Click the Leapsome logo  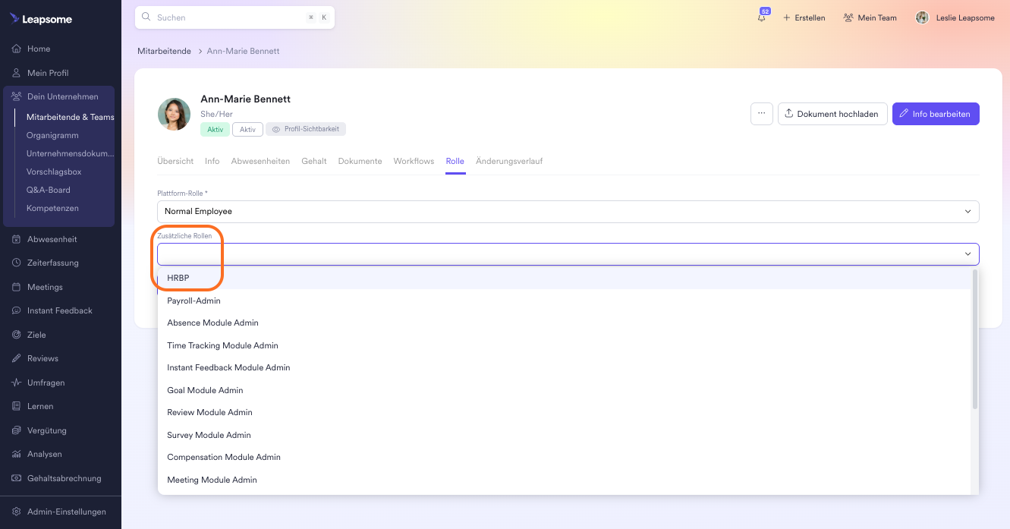click(x=41, y=19)
